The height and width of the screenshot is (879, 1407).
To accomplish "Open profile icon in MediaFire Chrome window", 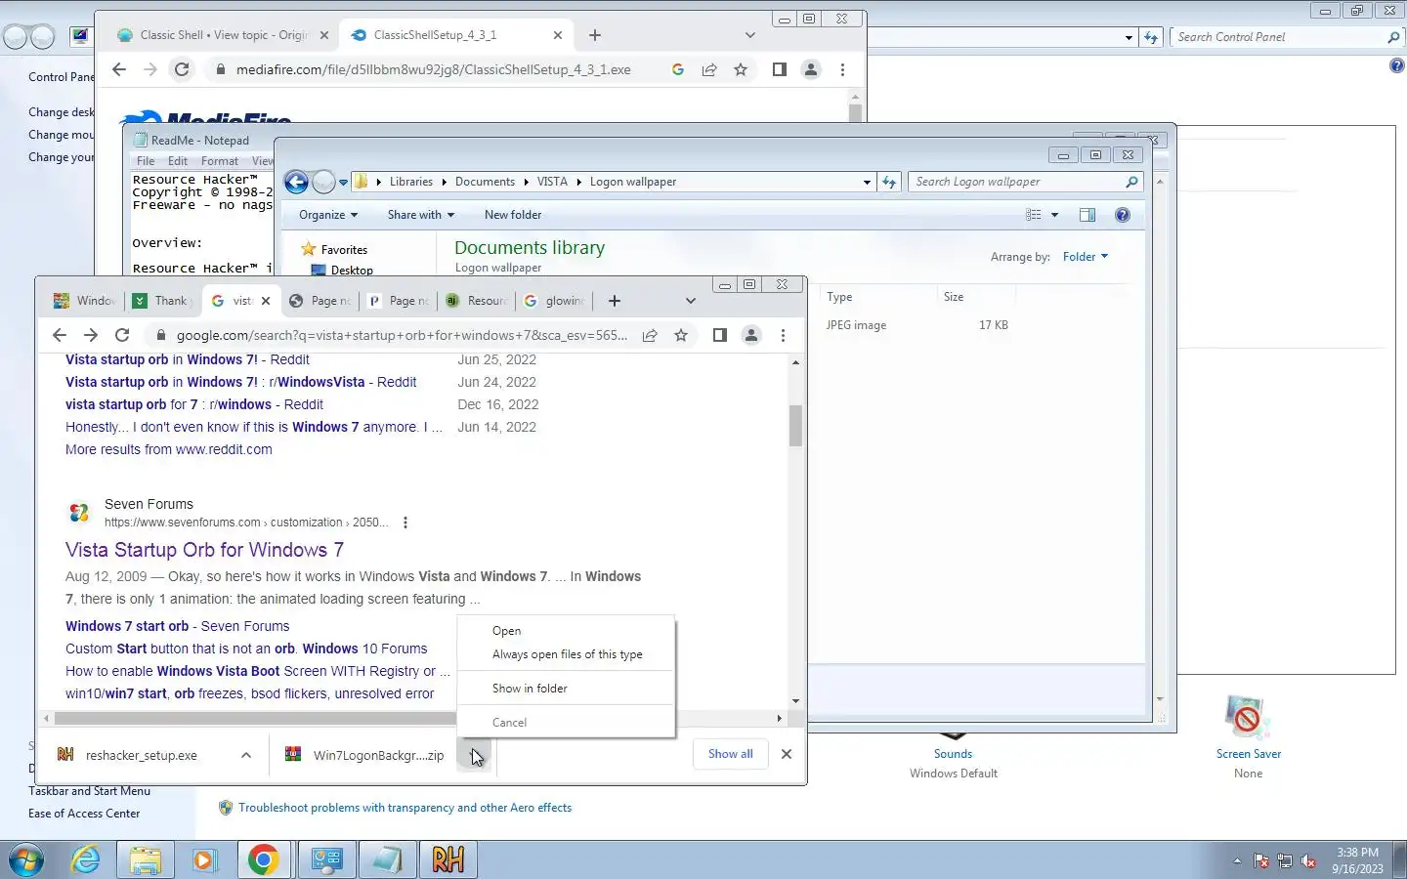I will 811,69.
